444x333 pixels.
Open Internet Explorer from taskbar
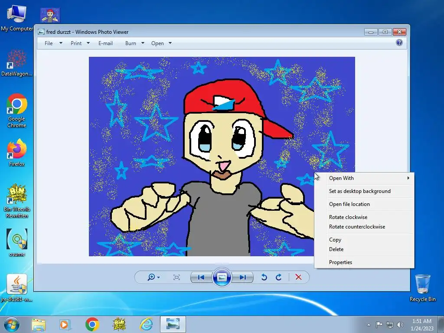tap(147, 324)
